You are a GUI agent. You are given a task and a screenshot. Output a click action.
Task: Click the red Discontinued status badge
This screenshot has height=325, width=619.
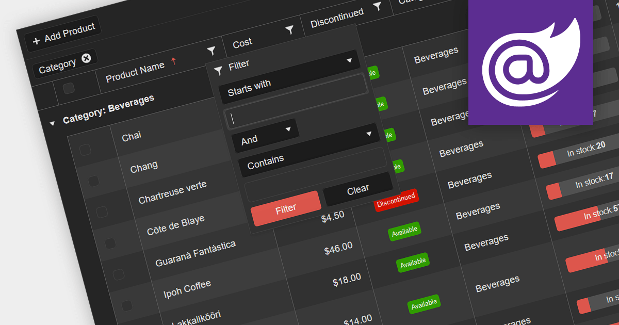click(396, 200)
